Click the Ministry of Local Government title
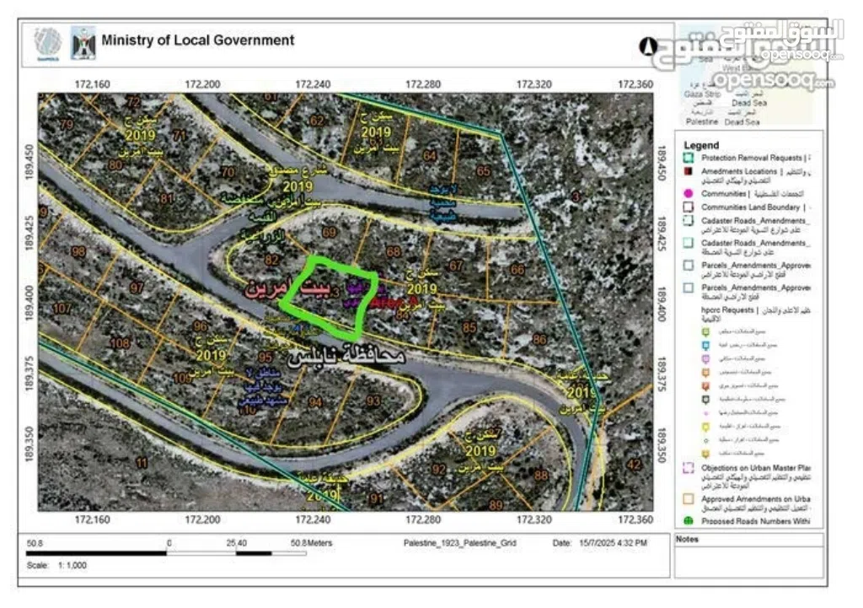This screenshot has height=608, width=863. click(x=198, y=40)
